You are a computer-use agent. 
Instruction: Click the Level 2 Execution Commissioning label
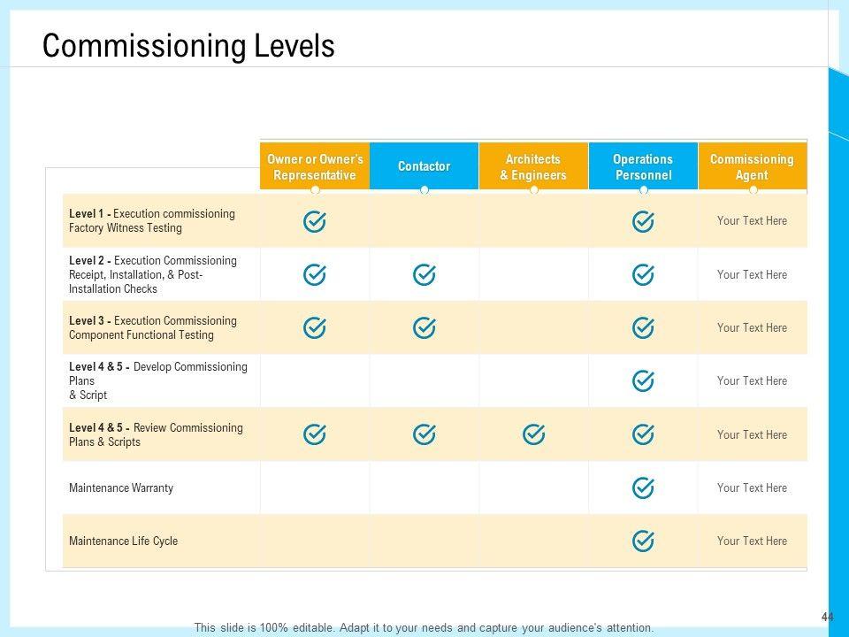pyautogui.click(x=152, y=274)
